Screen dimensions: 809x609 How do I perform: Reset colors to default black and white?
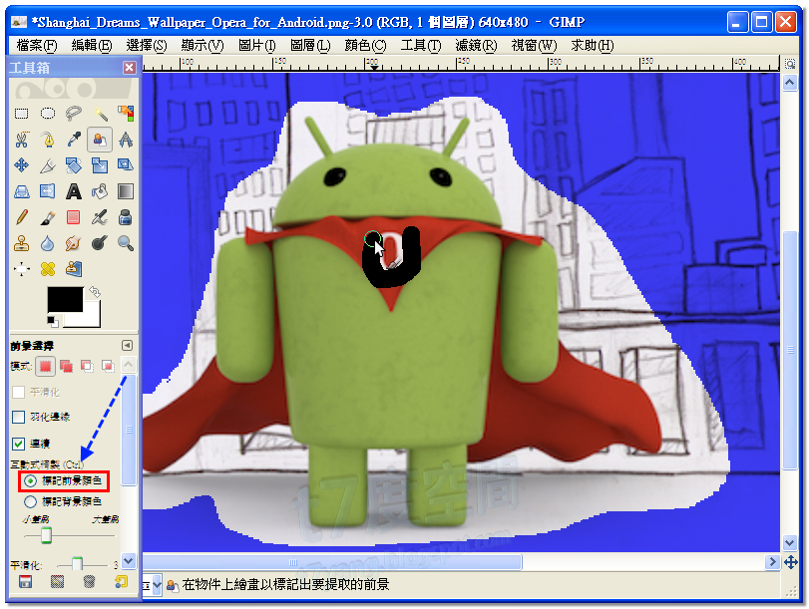pos(53,322)
